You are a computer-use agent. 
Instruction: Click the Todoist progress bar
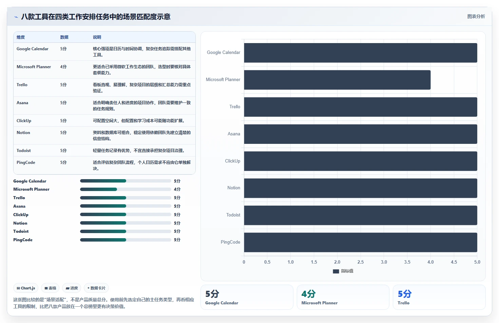click(126, 231)
